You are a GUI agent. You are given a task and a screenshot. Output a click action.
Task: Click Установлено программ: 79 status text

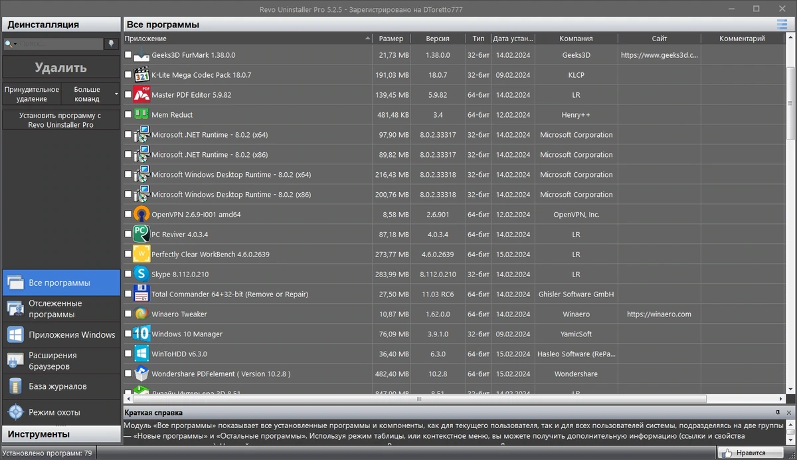pyautogui.click(x=47, y=453)
